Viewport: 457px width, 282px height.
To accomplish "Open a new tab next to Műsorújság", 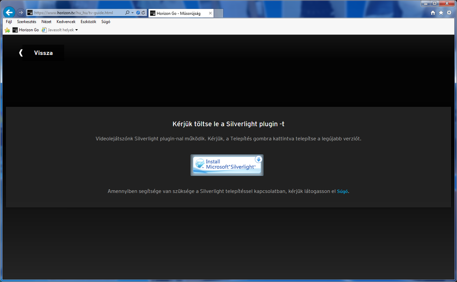I will pyautogui.click(x=219, y=13).
